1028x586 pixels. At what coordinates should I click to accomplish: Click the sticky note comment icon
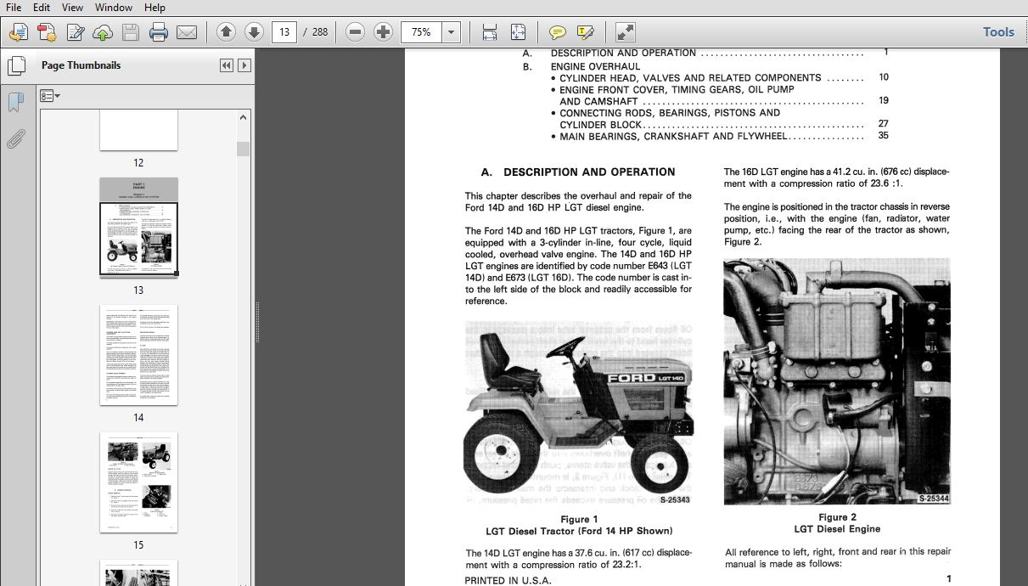(x=558, y=32)
